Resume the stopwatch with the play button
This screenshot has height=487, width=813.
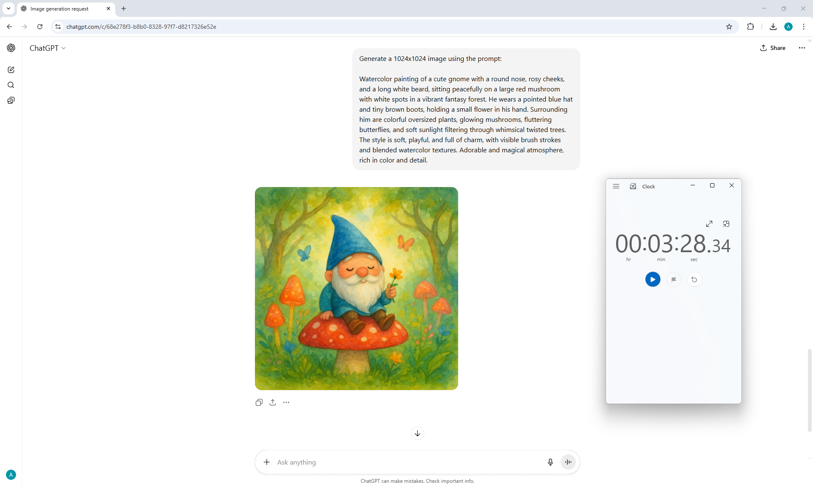pos(653,279)
